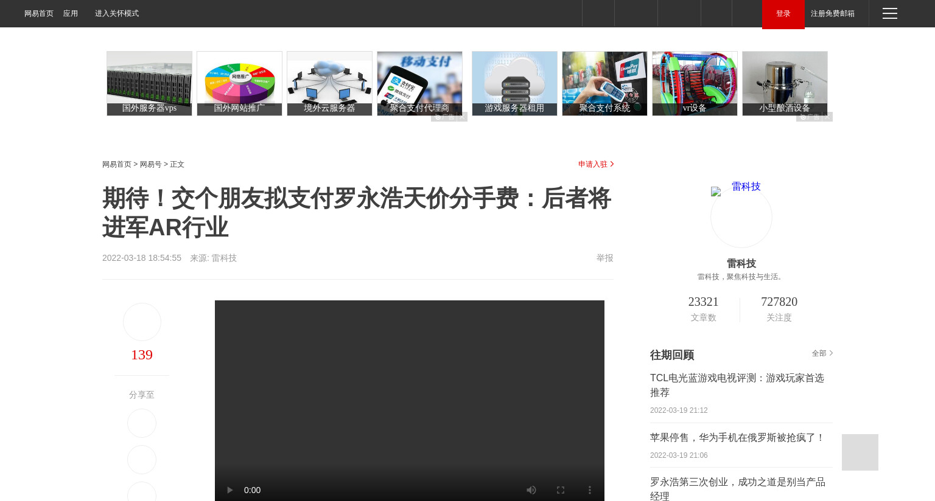Click the 23321 文章数 stat
935x501 pixels.
point(703,309)
